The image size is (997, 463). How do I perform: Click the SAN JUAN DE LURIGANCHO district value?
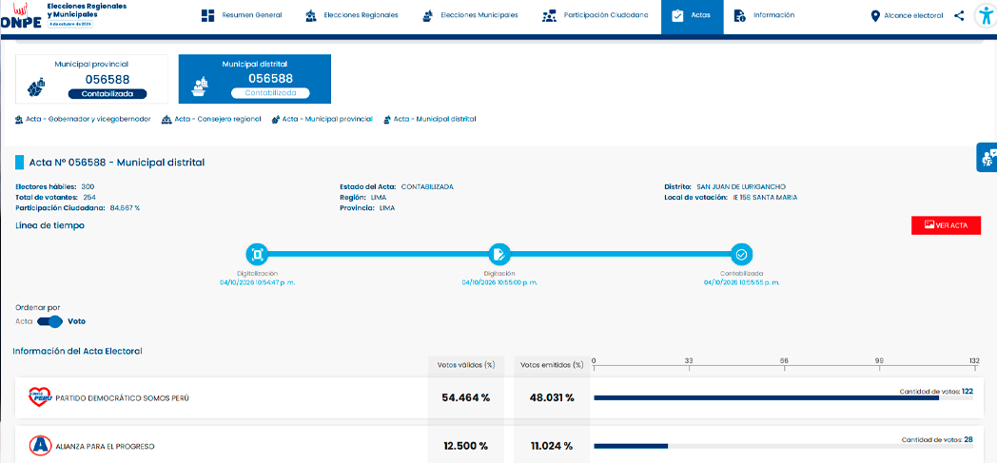741,186
